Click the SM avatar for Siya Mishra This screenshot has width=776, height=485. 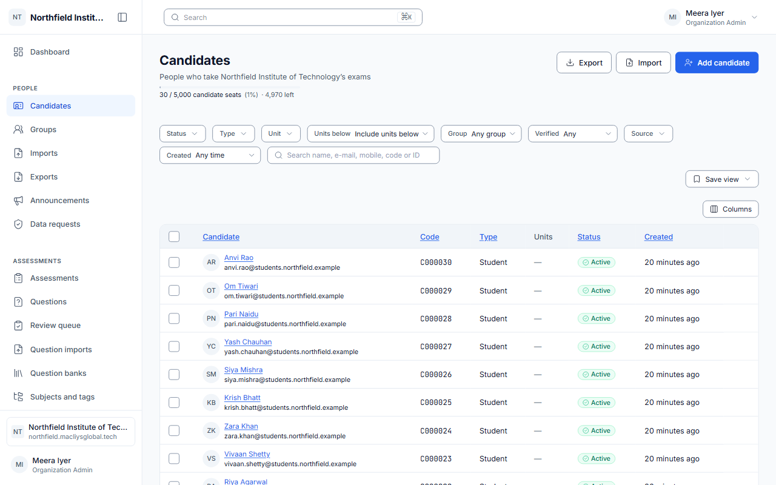pyautogui.click(x=211, y=375)
